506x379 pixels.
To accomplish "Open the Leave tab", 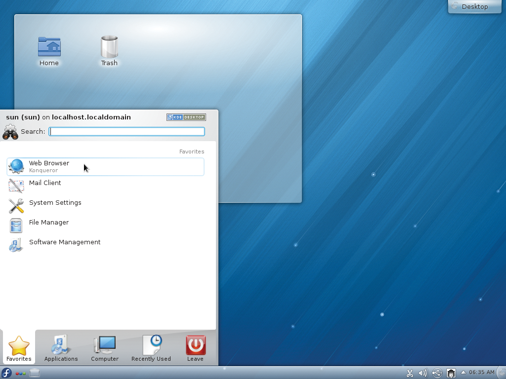I will pyautogui.click(x=195, y=348).
